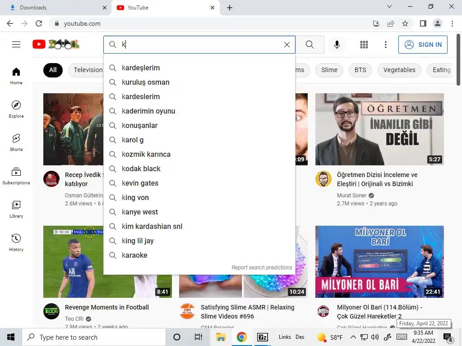This screenshot has width=462, height=346.
Task: Select the All filter chip
Action: 53,70
